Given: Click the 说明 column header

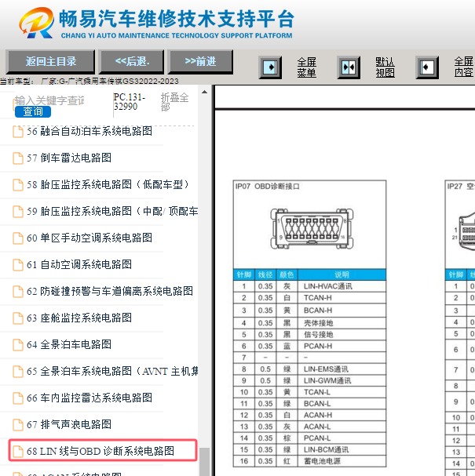Looking at the screenshot, I should (x=342, y=274).
